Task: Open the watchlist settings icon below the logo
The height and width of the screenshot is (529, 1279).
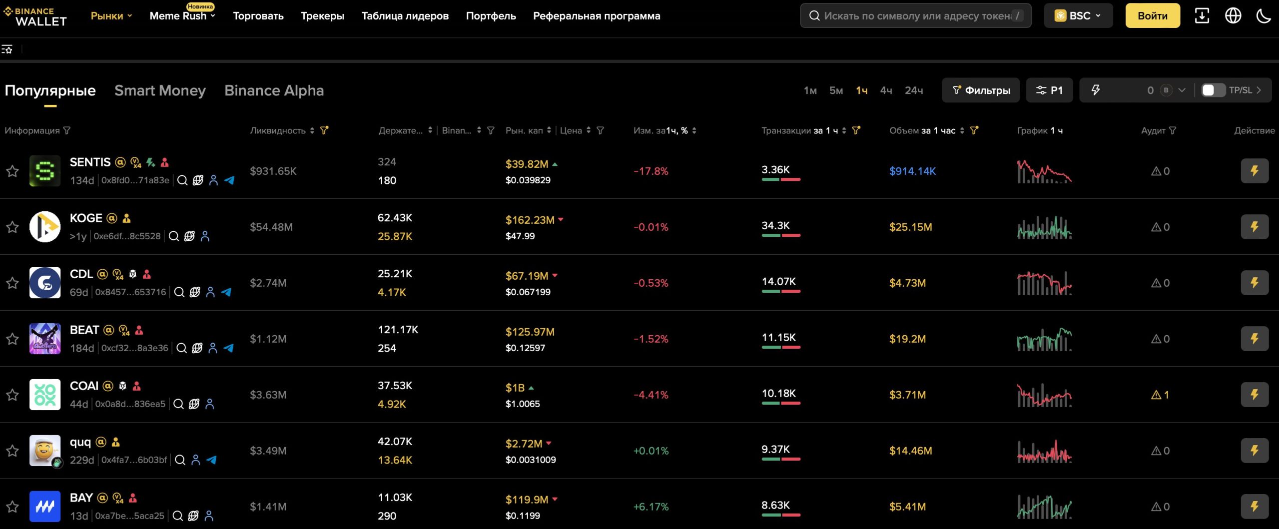Action: 7,49
